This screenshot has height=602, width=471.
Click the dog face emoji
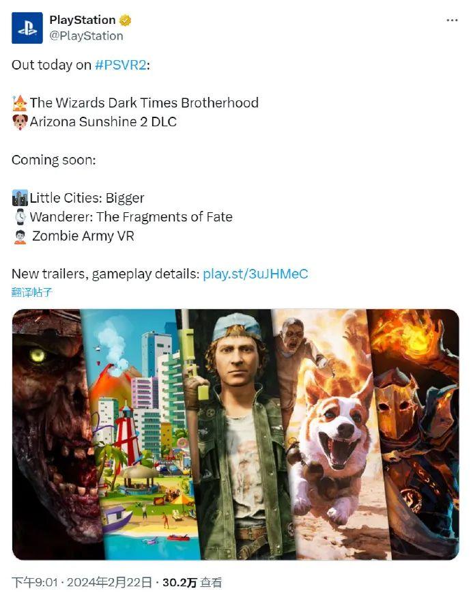[x=20, y=121]
